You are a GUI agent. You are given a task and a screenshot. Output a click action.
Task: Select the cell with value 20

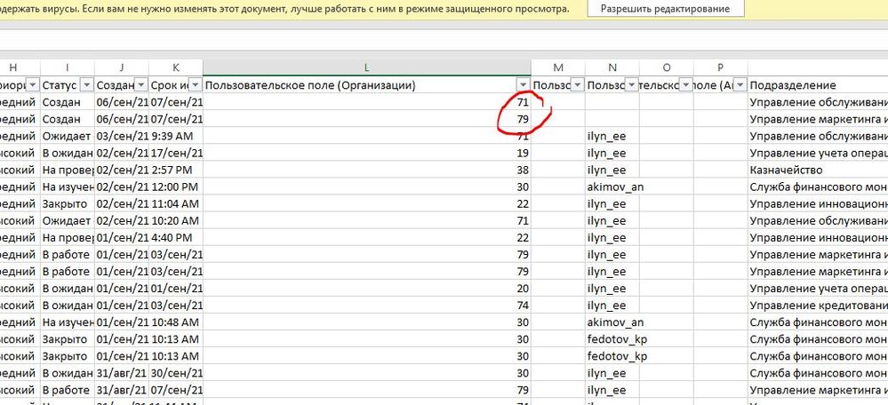366,289
